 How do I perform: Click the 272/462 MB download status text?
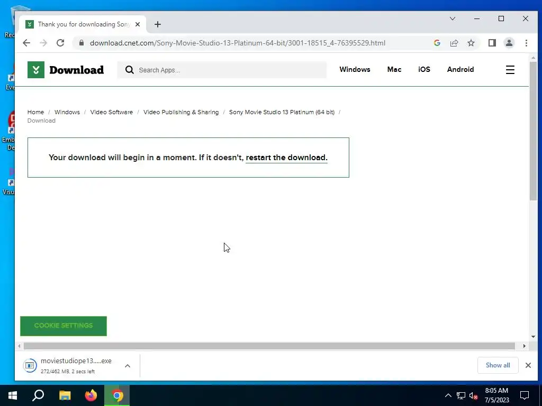68,372
